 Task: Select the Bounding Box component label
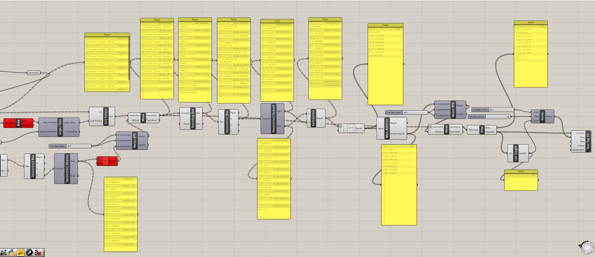(x=193, y=118)
